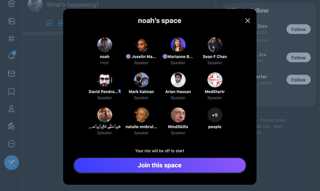
Task: Join this space
Action: [x=160, y=165]
